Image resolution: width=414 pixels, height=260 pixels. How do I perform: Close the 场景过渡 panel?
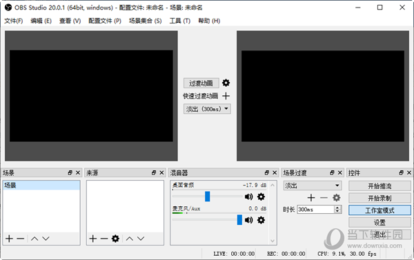click(x=339, y=172)
